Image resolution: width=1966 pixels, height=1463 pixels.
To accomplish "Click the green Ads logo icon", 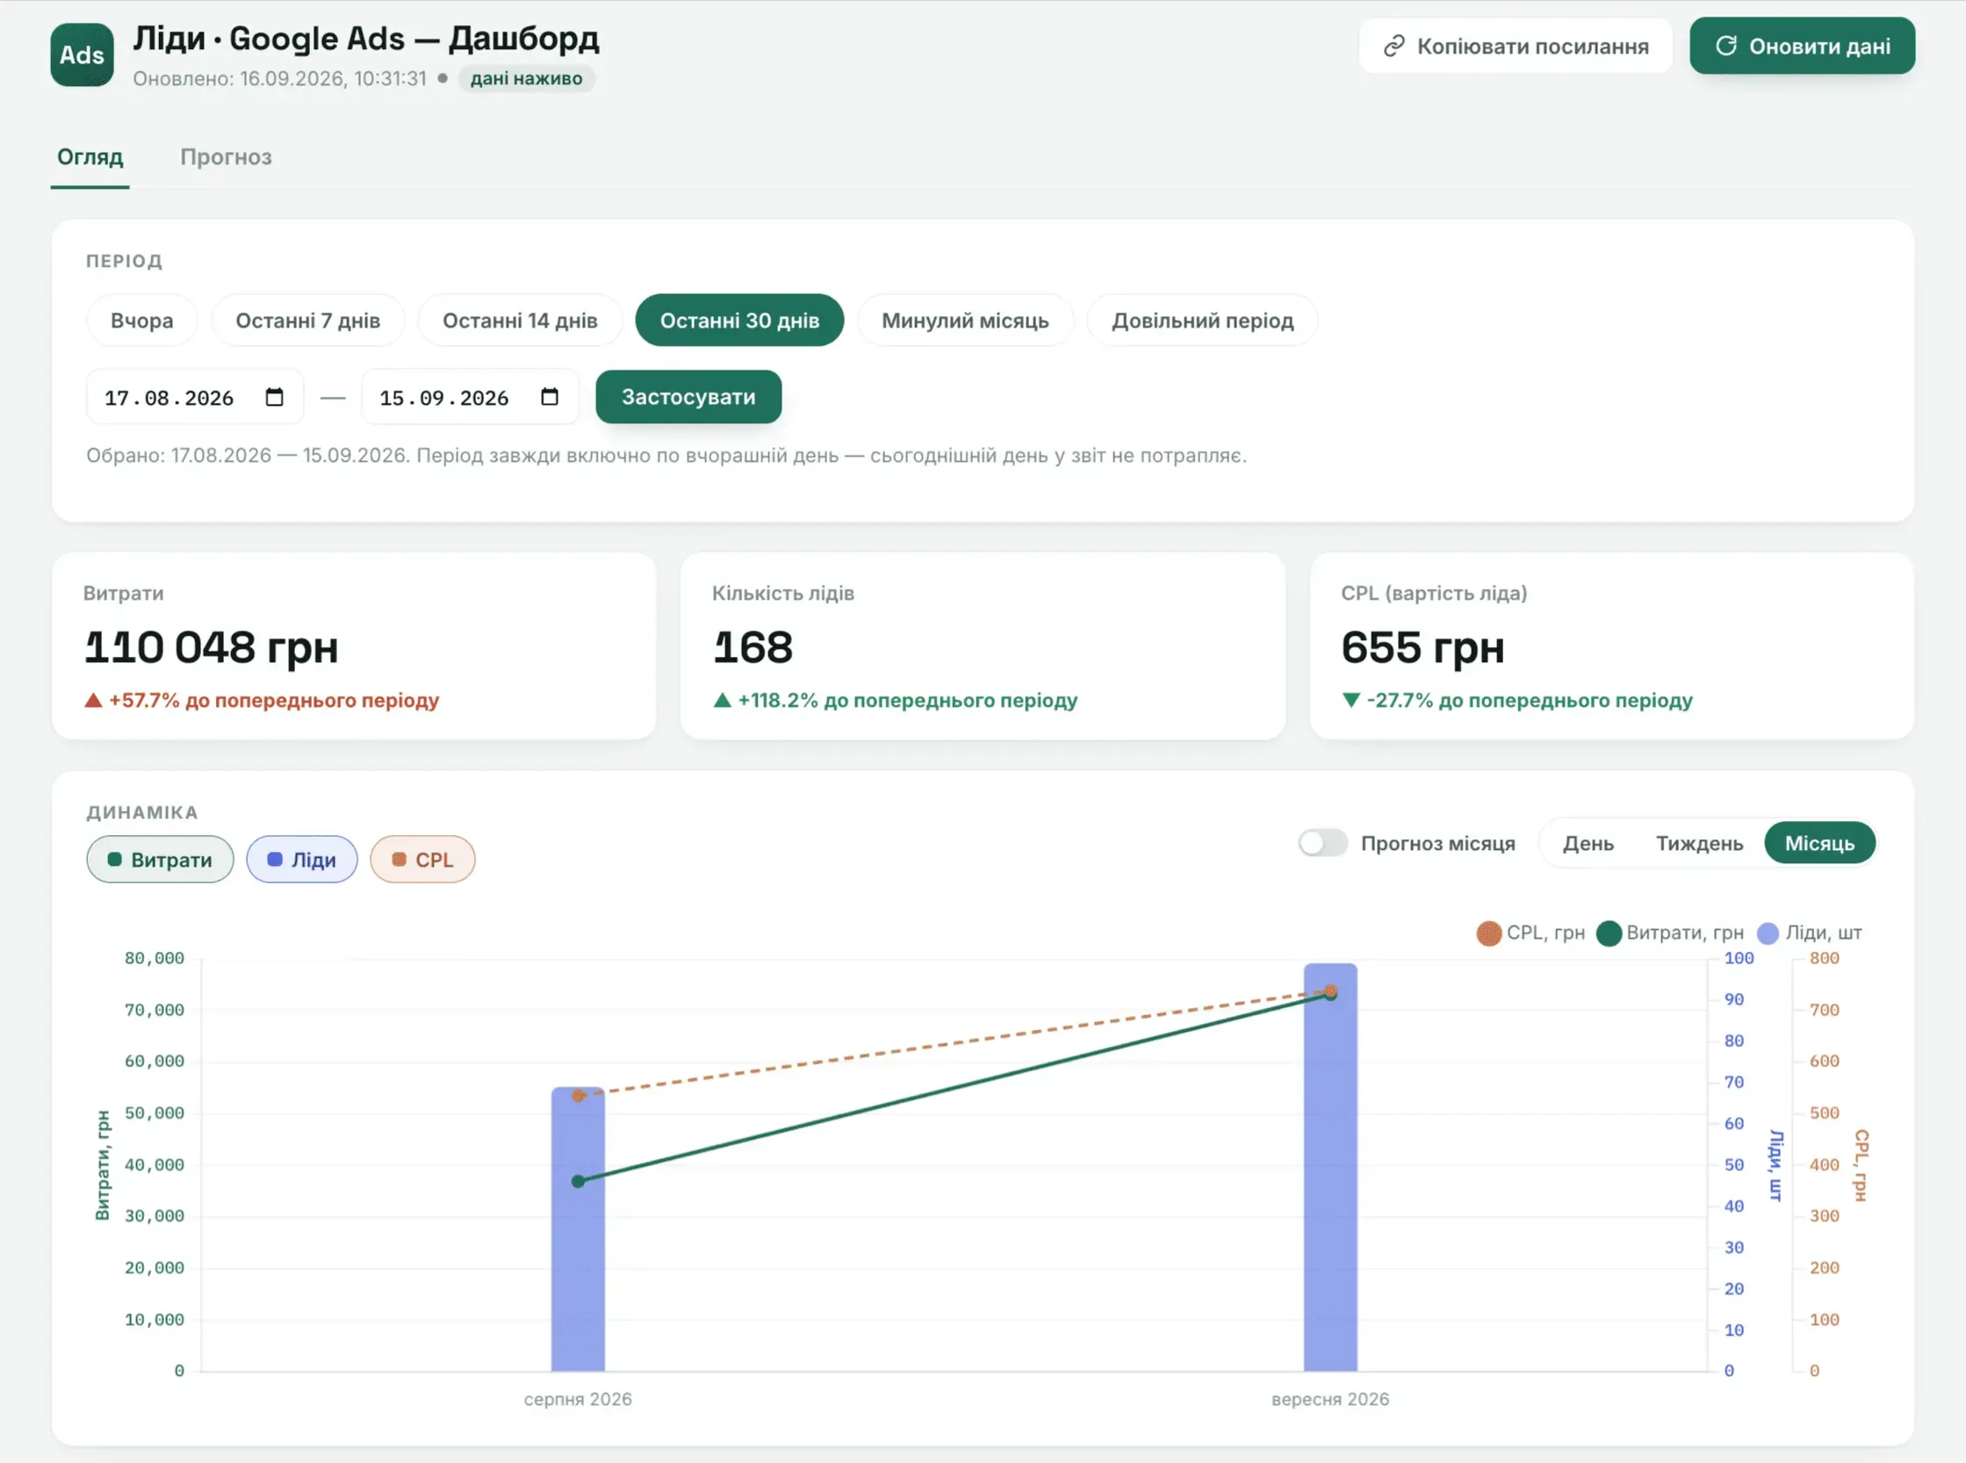I will click(82, 55).
